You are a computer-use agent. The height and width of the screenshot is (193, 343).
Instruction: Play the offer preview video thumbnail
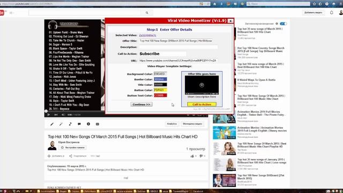click(x=202, y=85)
